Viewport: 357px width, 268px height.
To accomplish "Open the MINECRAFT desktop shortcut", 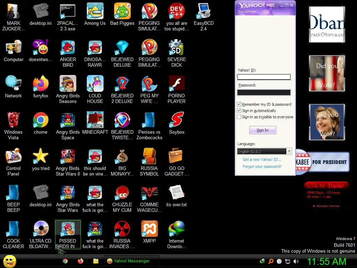I will click(95, 123).
